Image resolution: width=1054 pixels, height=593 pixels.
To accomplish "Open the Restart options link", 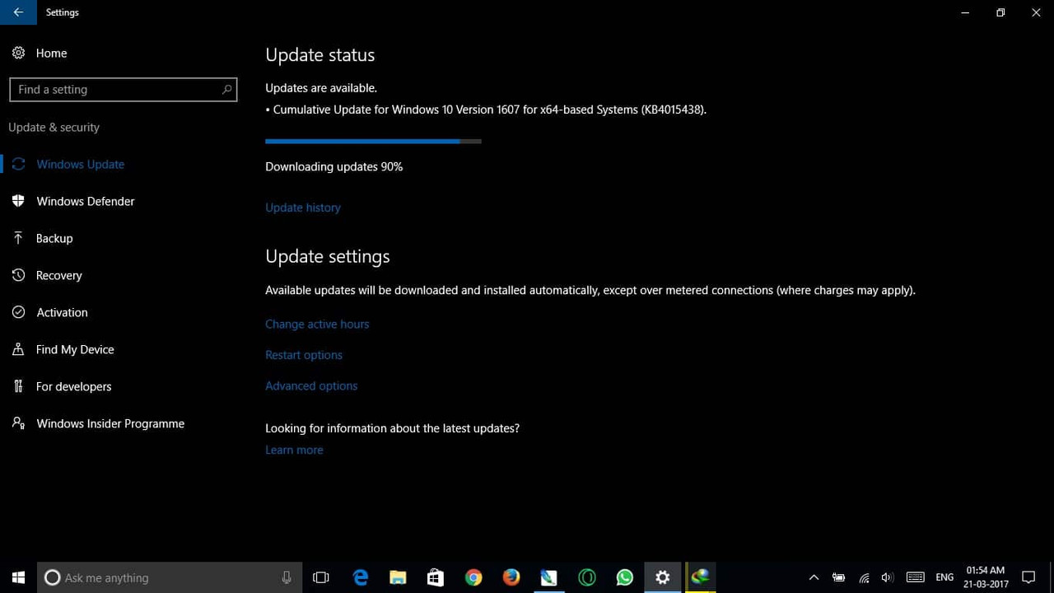I will coord(304,355).
